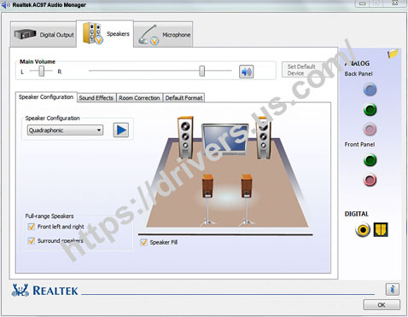
Task: Open the Microphone device tab
Action: [163, 35]
